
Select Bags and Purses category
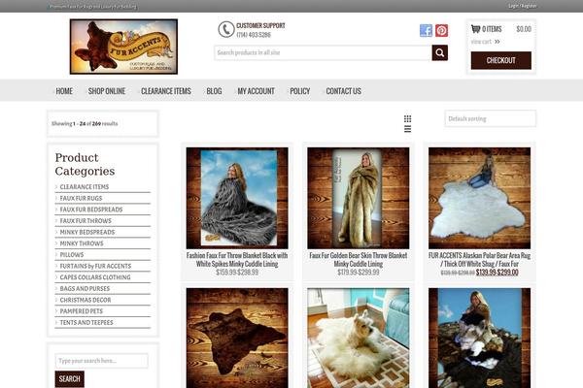85,288
